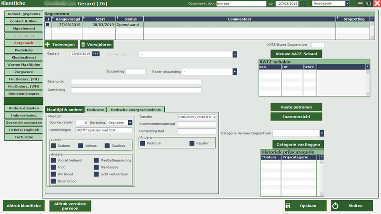Expand the Bereiding dropdown showing Gesneden
This screenshot has height=214, width=381.
pos(130,122)
